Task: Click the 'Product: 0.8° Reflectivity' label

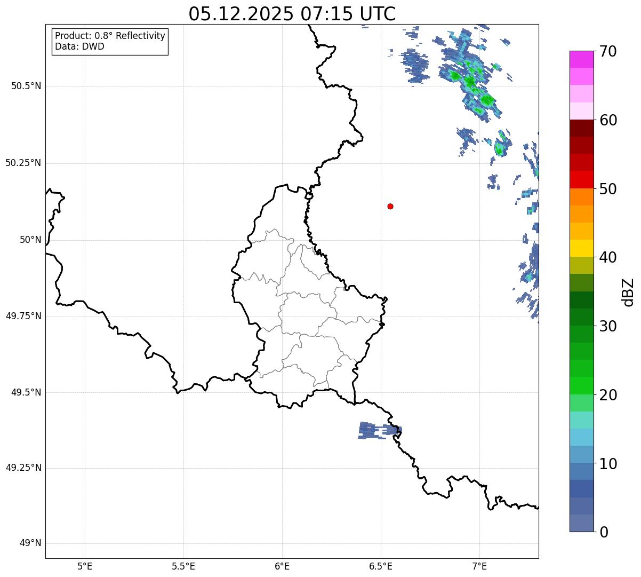Action: point(110,36)
